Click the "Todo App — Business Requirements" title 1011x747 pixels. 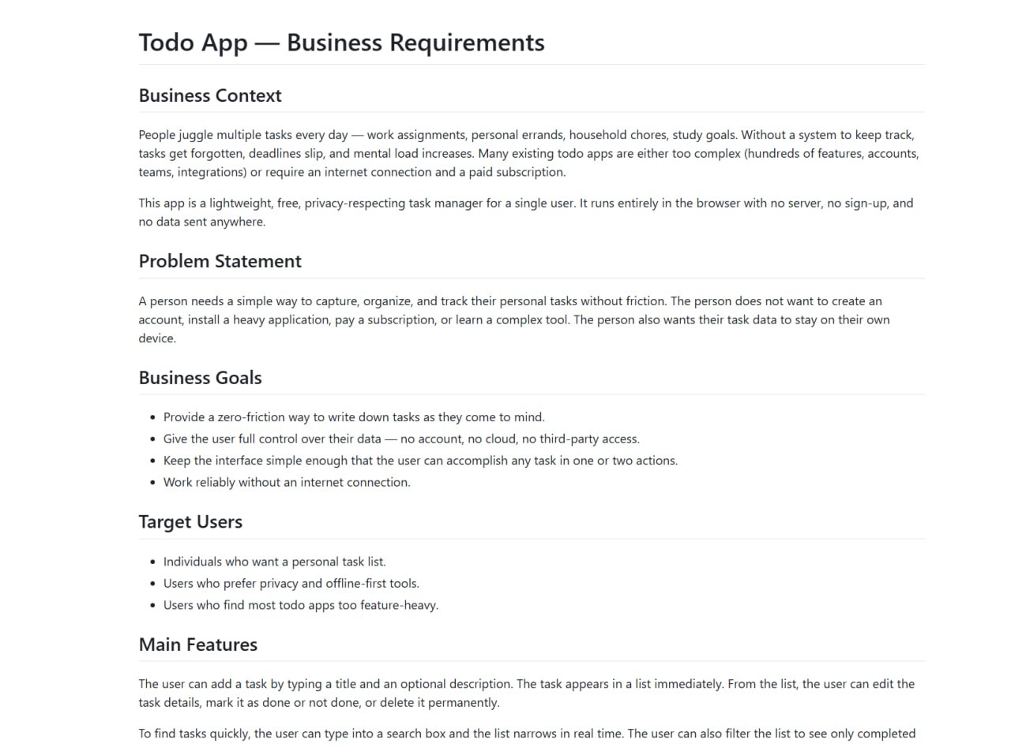pyautogui.click(x=341, y=42)
